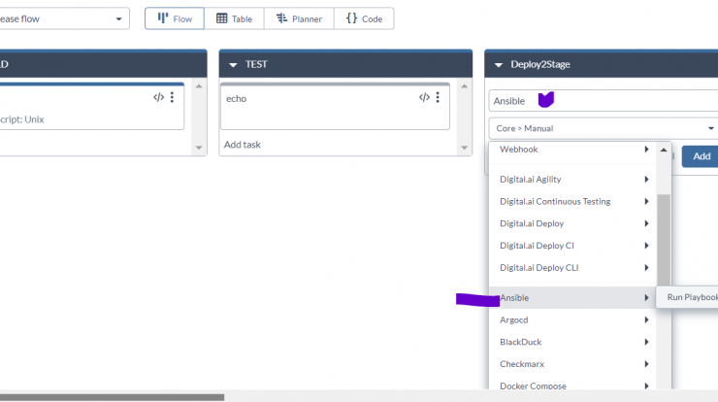Collapse the TEST phase

click(233, 65)
